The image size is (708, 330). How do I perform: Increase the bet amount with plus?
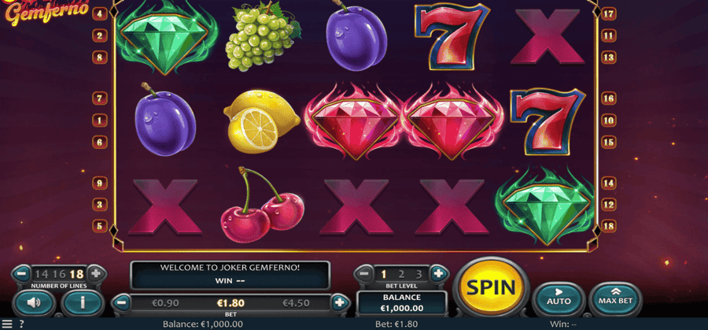[340, 303]
